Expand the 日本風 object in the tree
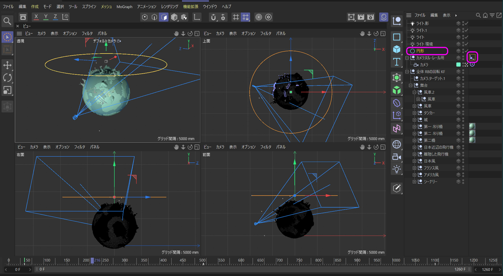This screenshot has width=503, height=276. pos(414,161)
